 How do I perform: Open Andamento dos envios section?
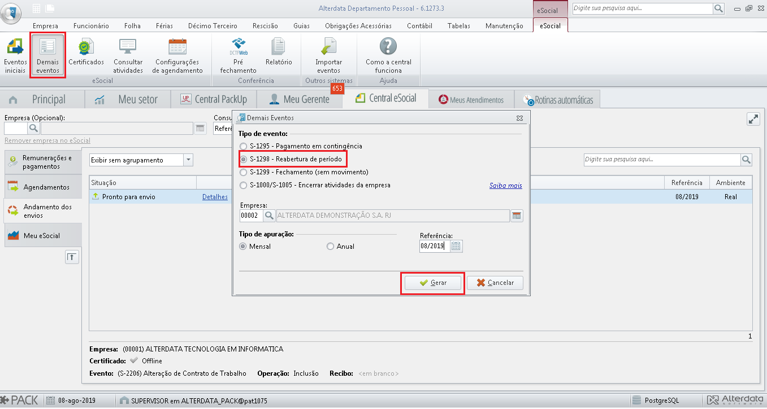pyautogui.click(x=43, y=211)
